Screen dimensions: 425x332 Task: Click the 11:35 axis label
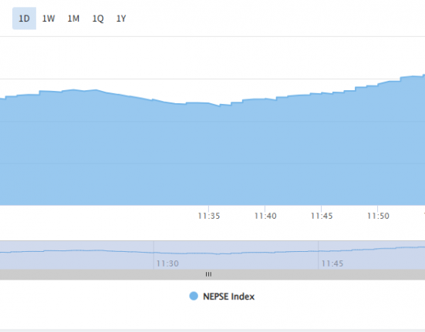tap(209, 216)
